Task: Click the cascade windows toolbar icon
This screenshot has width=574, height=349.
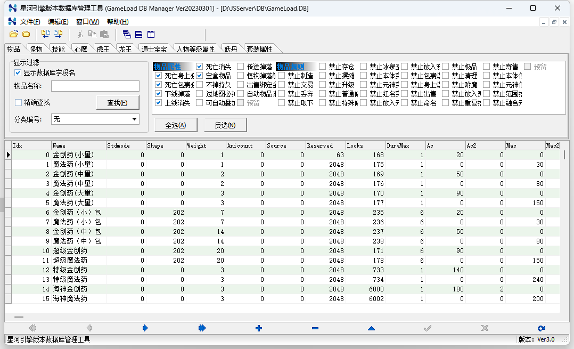Action: coord(127,34)
